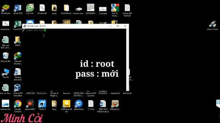The width and height of the screenshot is (220, 123).
Task: Open the MyPC desktop icon
Action: coord(18,41)
